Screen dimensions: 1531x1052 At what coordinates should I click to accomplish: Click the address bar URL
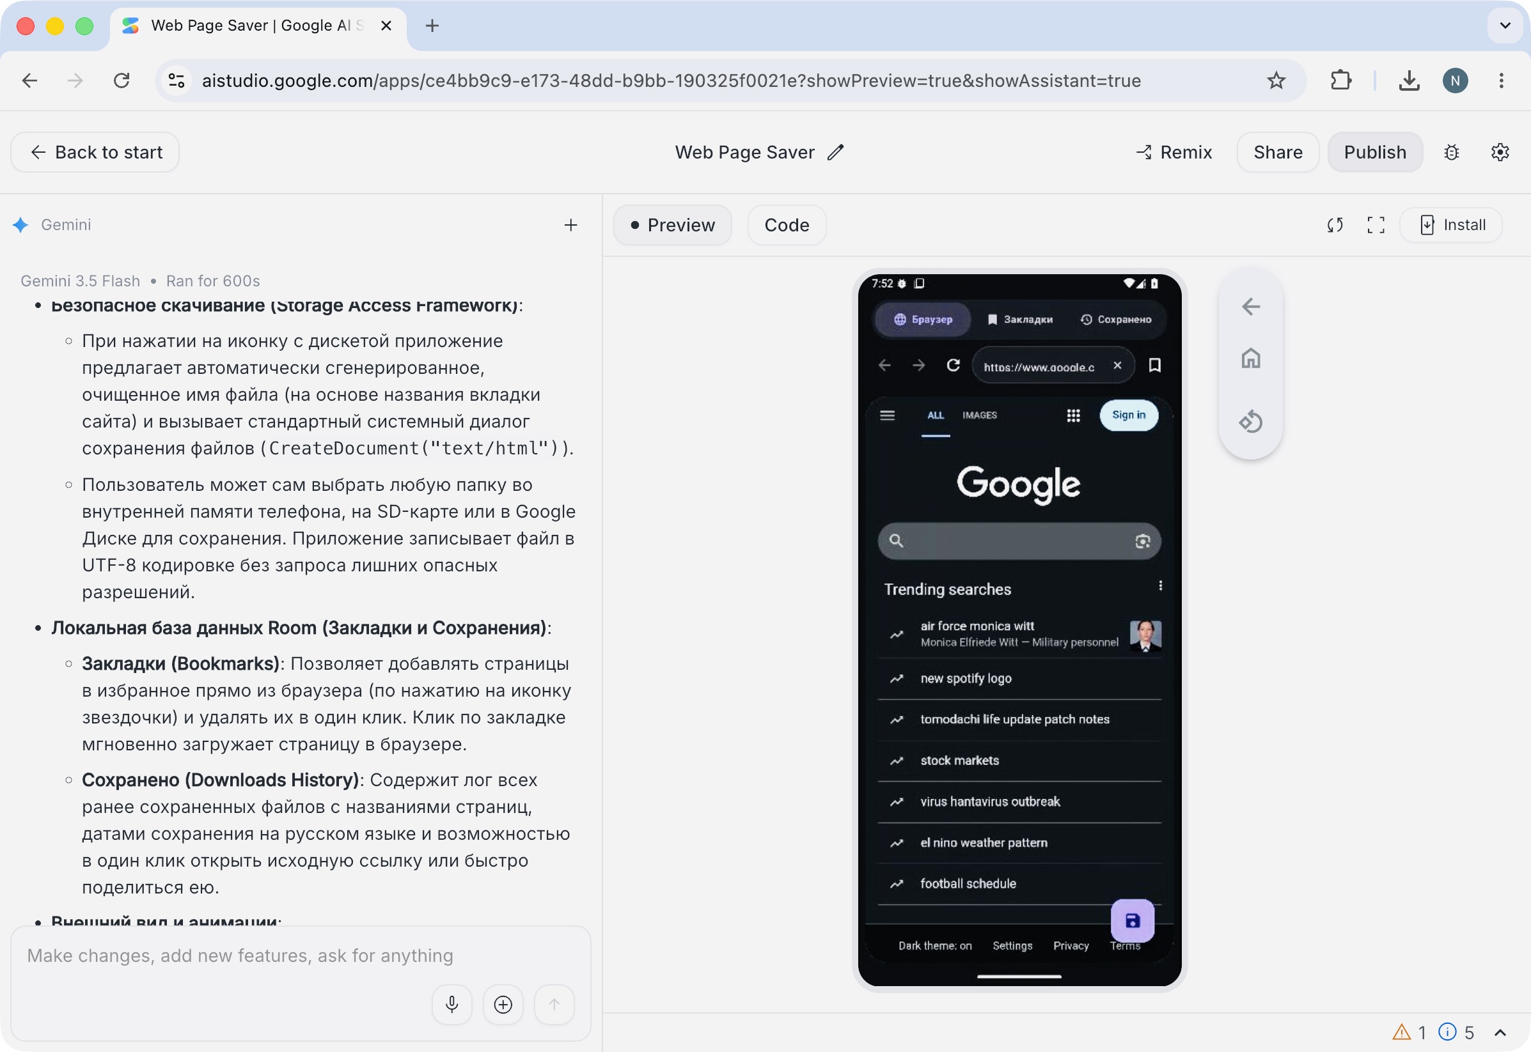coord(671,81)
